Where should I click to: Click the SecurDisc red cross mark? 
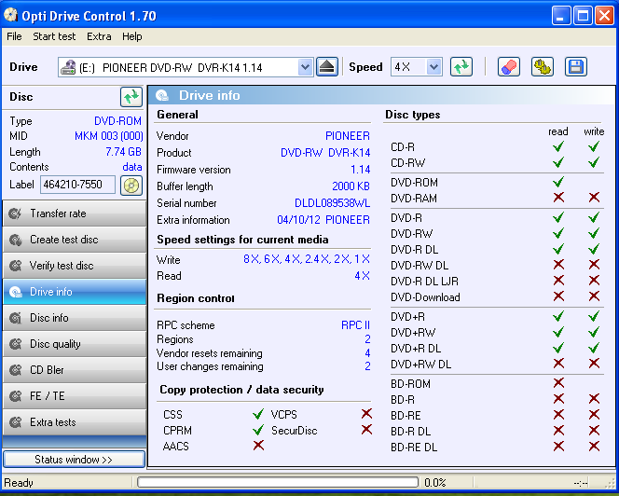(366, 429)
